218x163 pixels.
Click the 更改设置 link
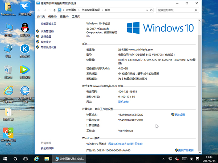click(x=179, y=114)
